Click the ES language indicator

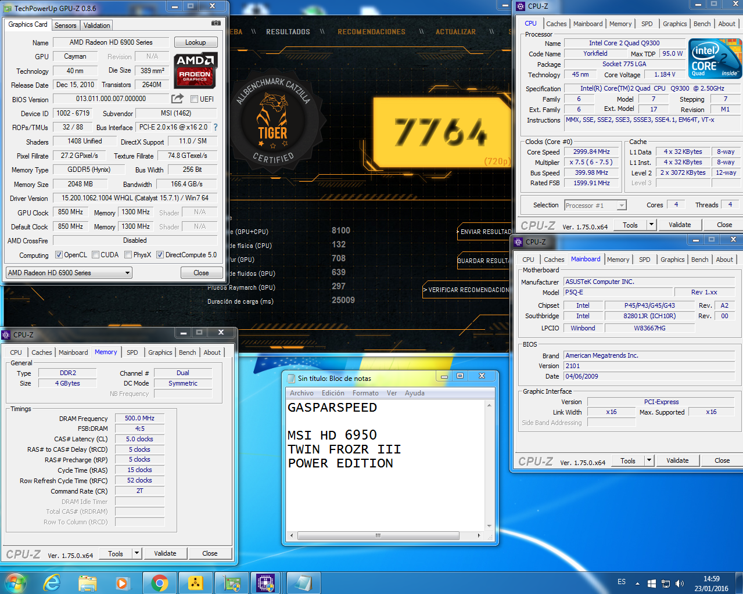point(622,582)
